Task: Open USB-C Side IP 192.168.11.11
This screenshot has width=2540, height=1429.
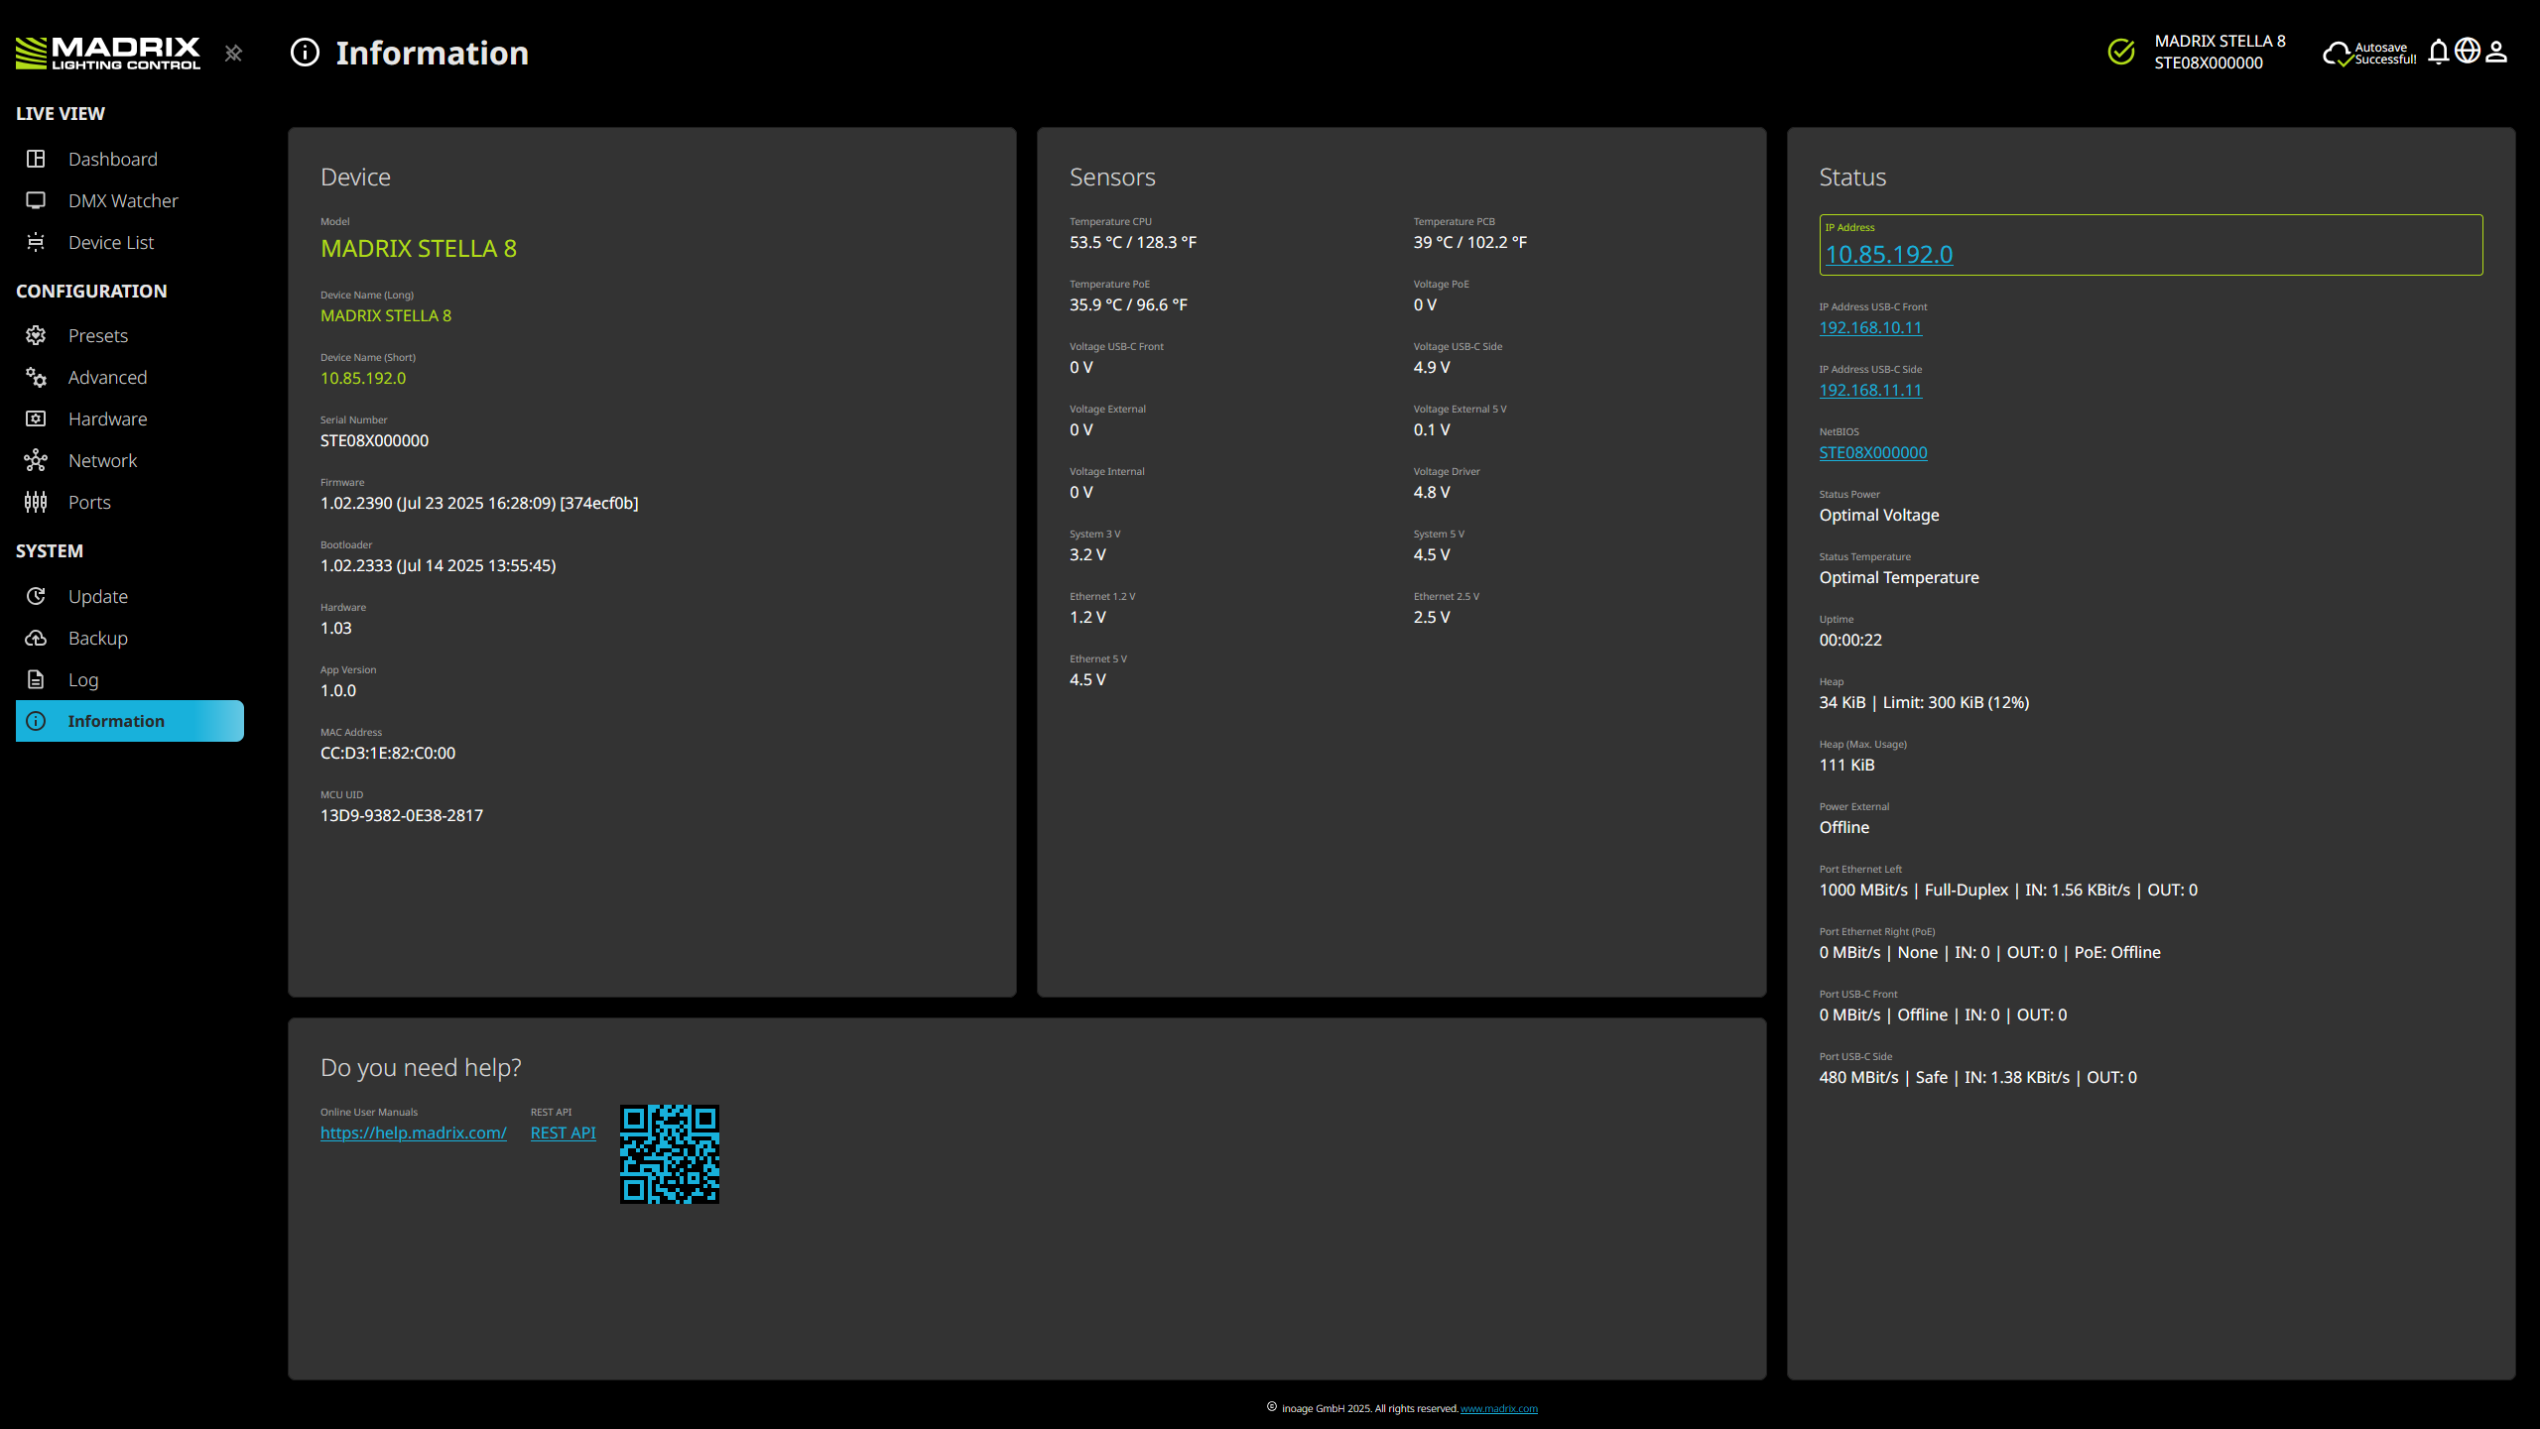Action: pos(1870,390)
